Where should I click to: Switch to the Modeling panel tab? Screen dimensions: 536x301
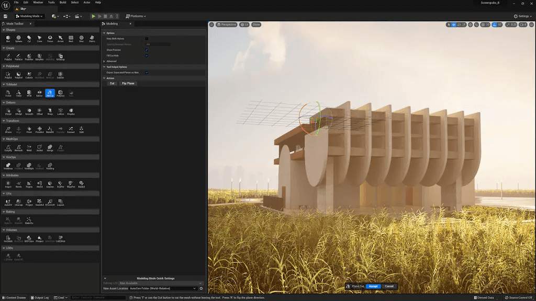point(111,24)
